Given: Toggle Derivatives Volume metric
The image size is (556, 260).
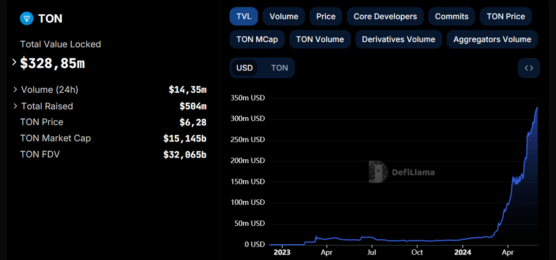Looking at the screenshot, I should tap(398, 39).
